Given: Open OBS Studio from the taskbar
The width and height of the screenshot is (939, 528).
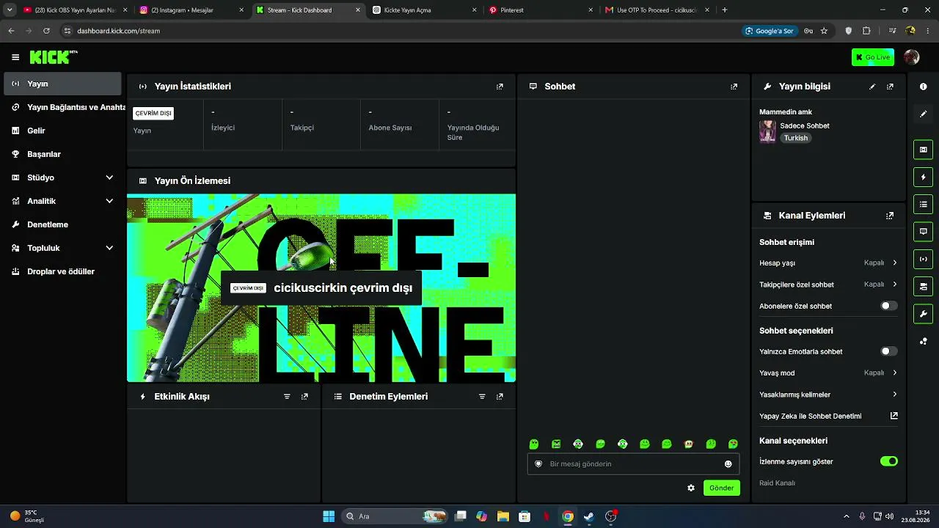Looking at the screenshot, I should click(611, 516).
